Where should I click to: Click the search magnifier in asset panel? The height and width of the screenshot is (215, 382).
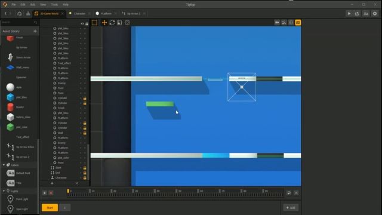36,23
